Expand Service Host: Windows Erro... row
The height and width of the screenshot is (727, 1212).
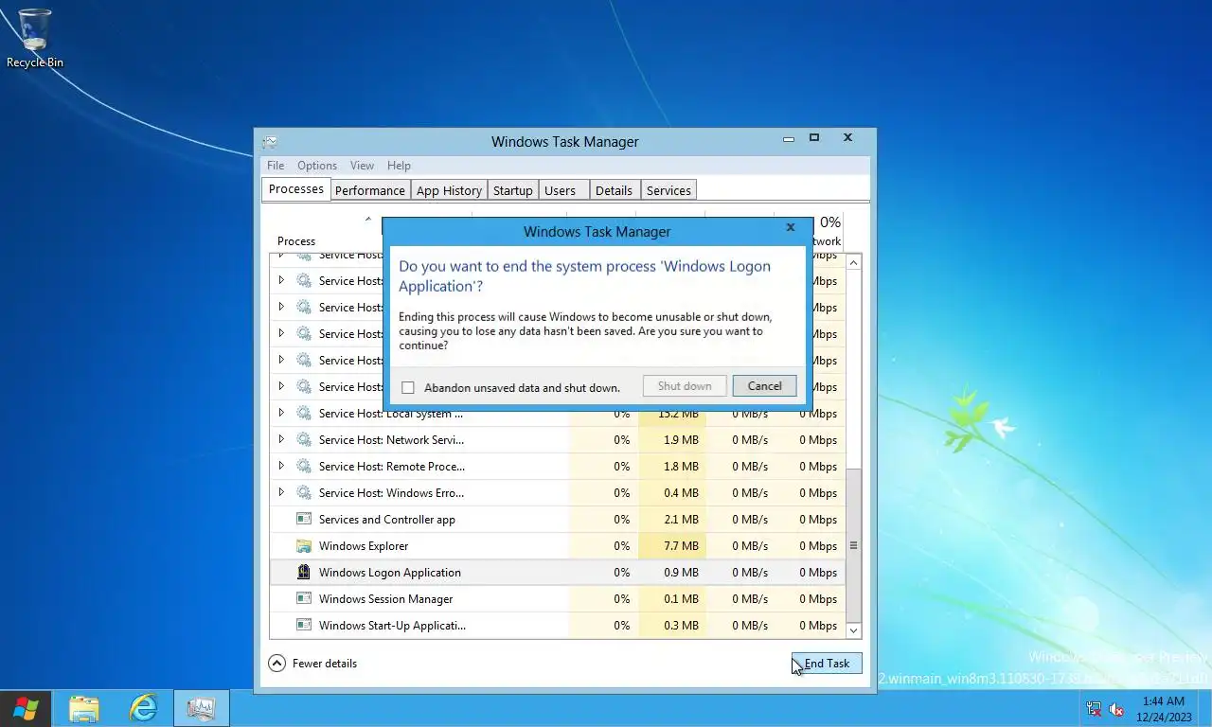pos(281,492)
